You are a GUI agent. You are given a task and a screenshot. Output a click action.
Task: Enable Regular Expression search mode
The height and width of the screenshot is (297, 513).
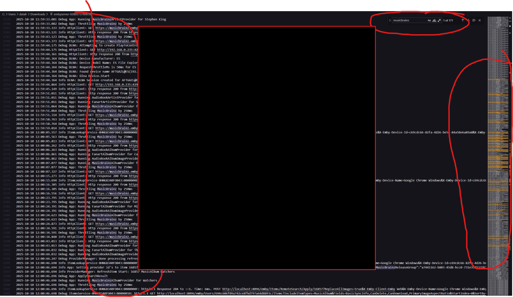[440, 20]
